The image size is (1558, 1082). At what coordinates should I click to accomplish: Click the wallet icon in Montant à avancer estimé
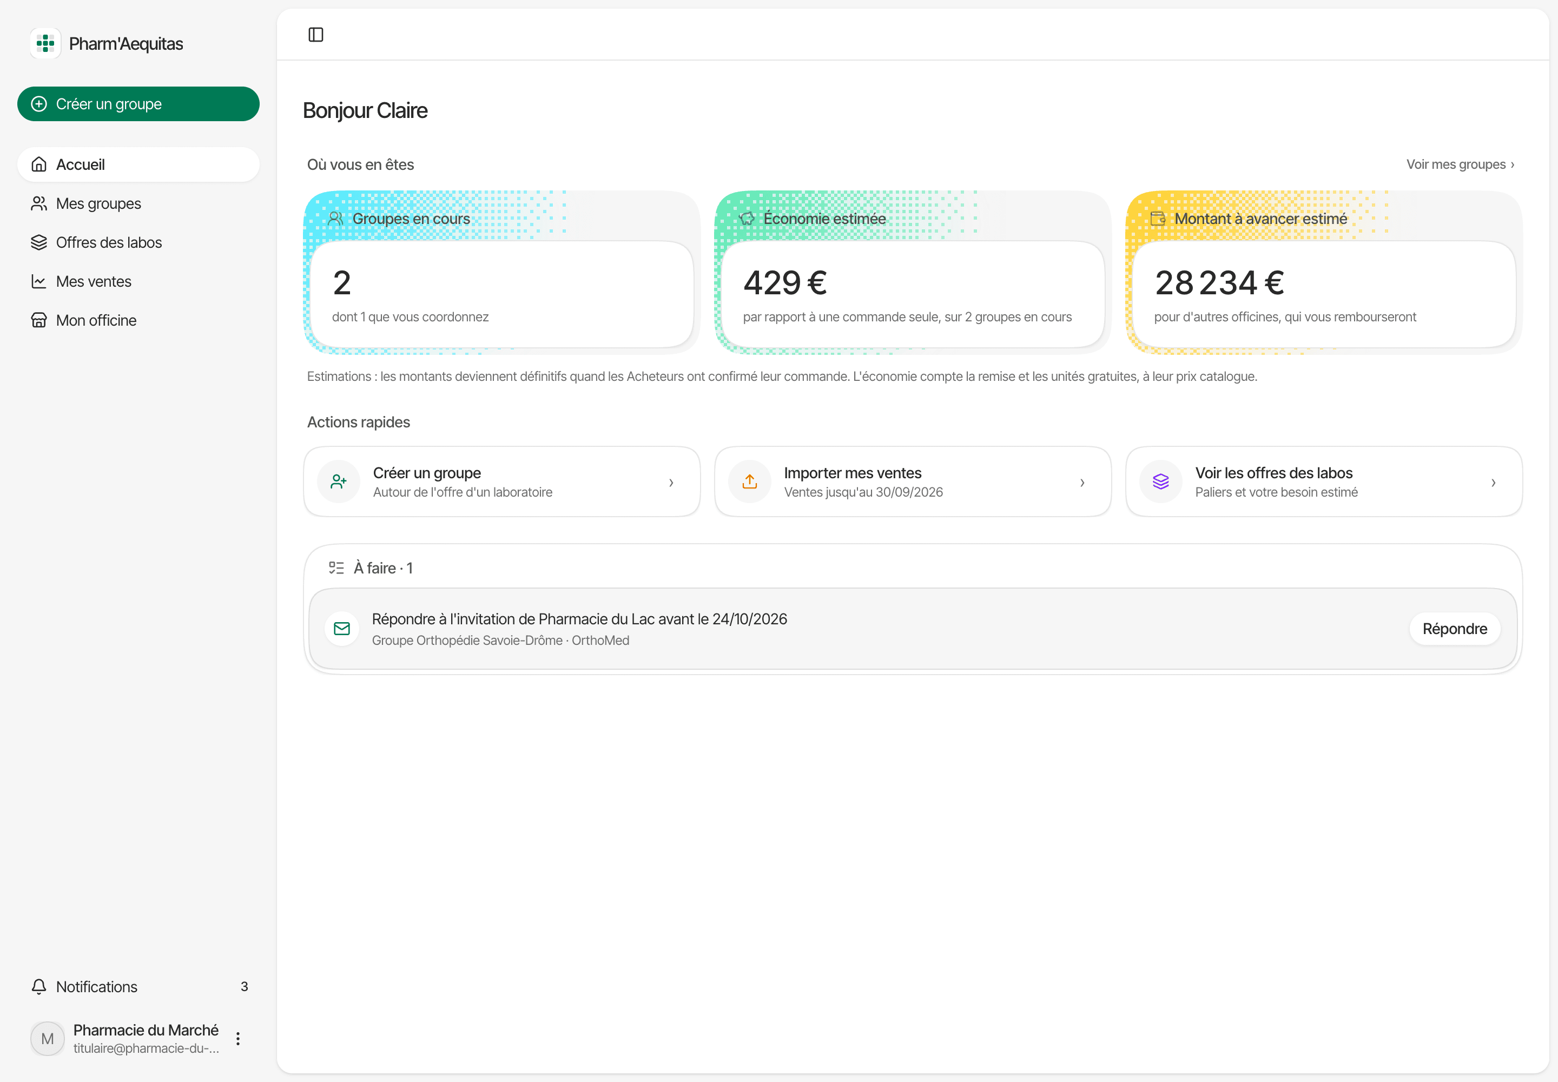click(1158, 219)
